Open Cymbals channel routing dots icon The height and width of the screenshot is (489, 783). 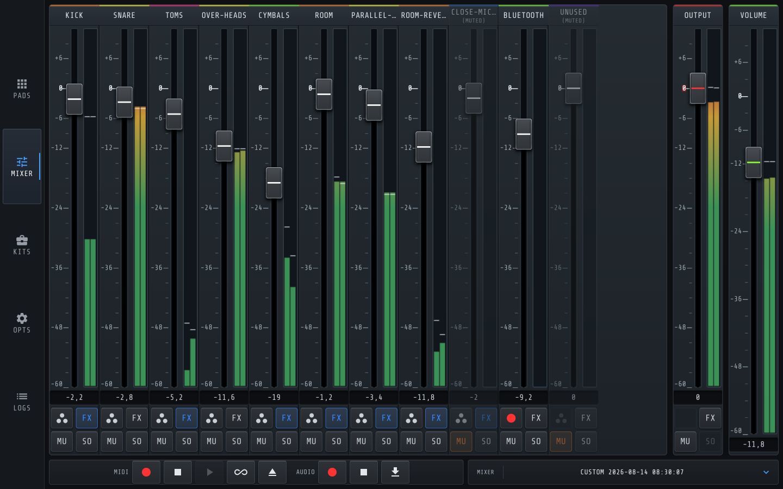[x=262, y=418]
